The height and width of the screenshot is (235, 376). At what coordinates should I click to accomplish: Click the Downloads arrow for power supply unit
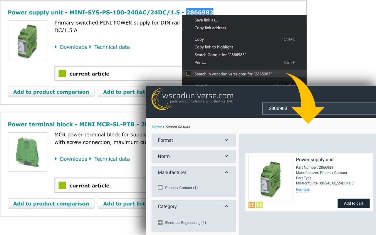coord(56,47)
